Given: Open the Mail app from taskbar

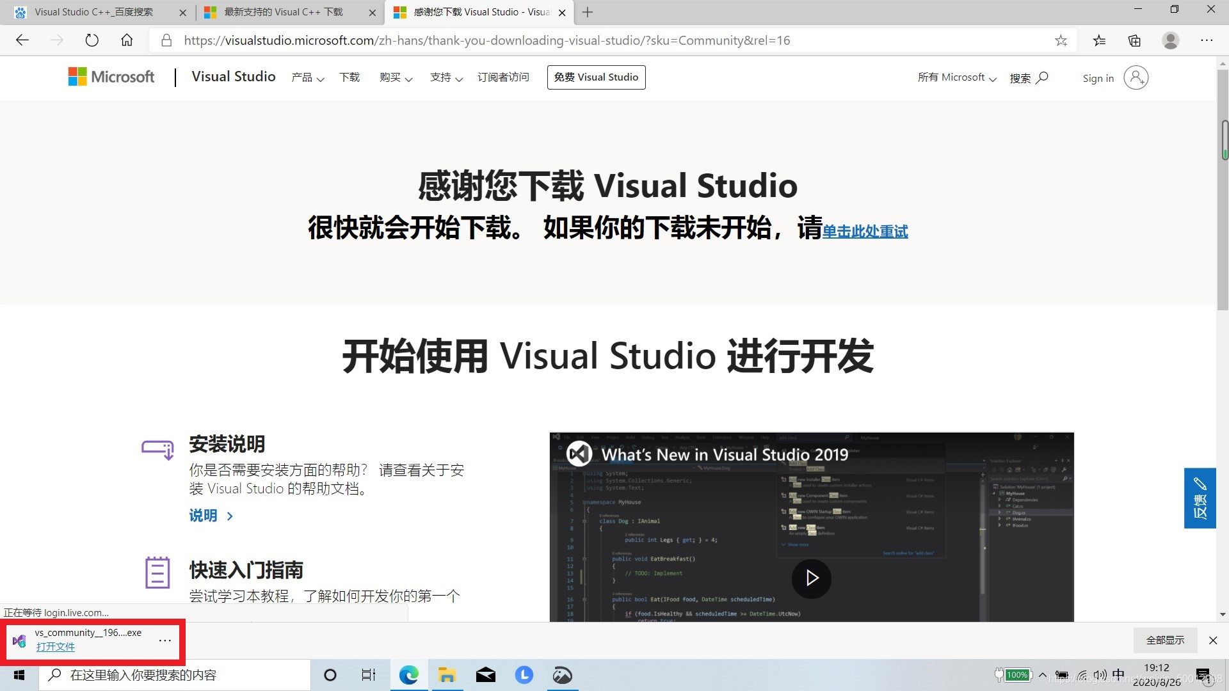Looking at the screenshot, I should (x=485, y=675).
